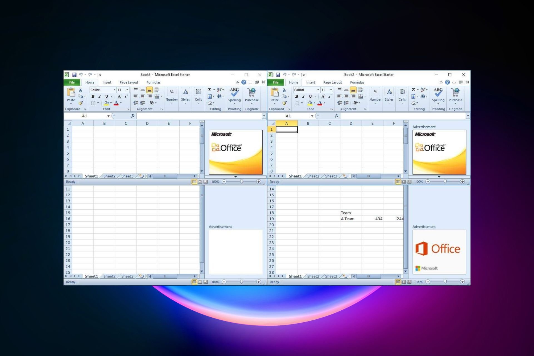Click the Borders icon in Book2
Image resolution: width=534 pixels, height=356 pixels.
[297, 103]
